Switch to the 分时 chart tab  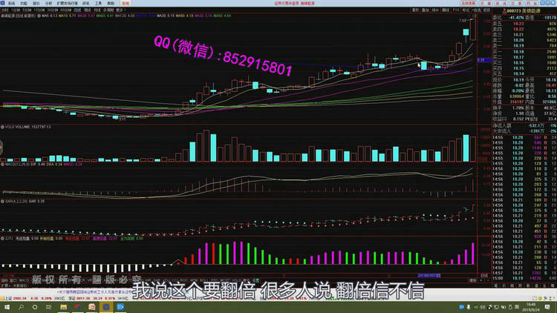(7, 9)
